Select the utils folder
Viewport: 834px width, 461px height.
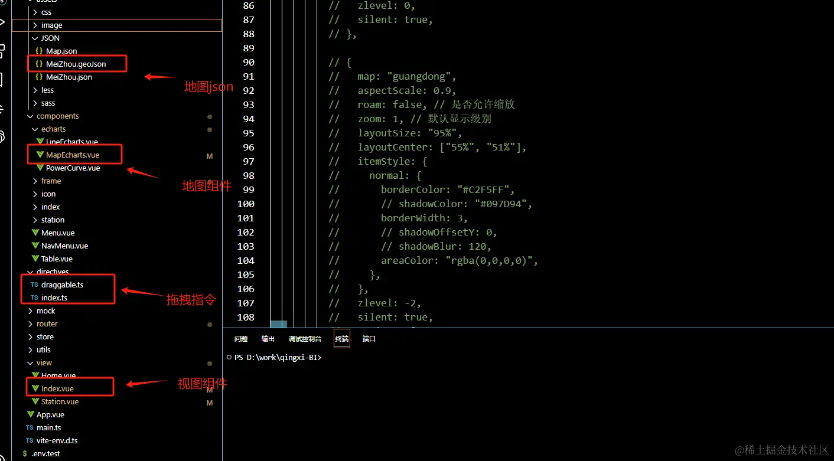pyautogui.click(x=44, y=350)
